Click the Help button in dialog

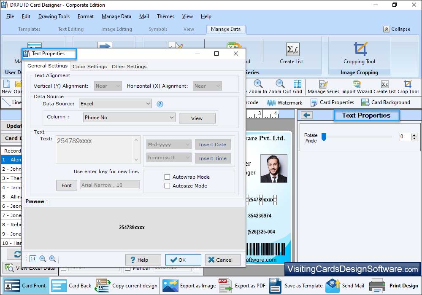click(x=143, y=260)
